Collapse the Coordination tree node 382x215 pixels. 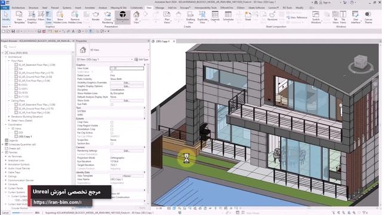coord(6,124)
